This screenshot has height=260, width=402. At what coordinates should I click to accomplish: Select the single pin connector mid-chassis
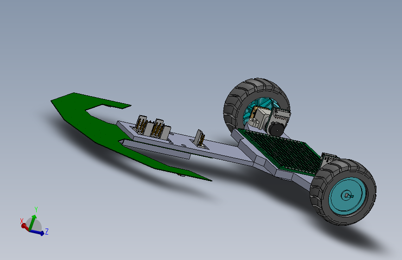point(199,138)
